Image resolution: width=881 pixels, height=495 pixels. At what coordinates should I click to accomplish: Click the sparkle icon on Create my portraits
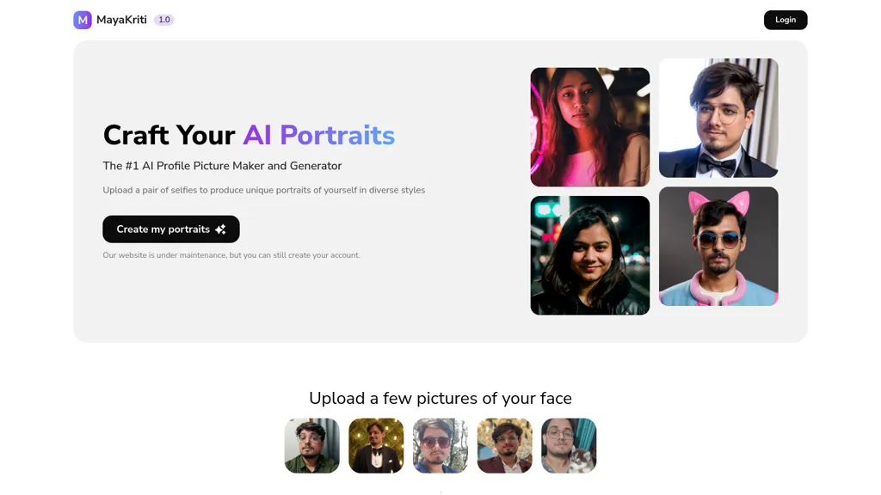(x=221, y=229)
